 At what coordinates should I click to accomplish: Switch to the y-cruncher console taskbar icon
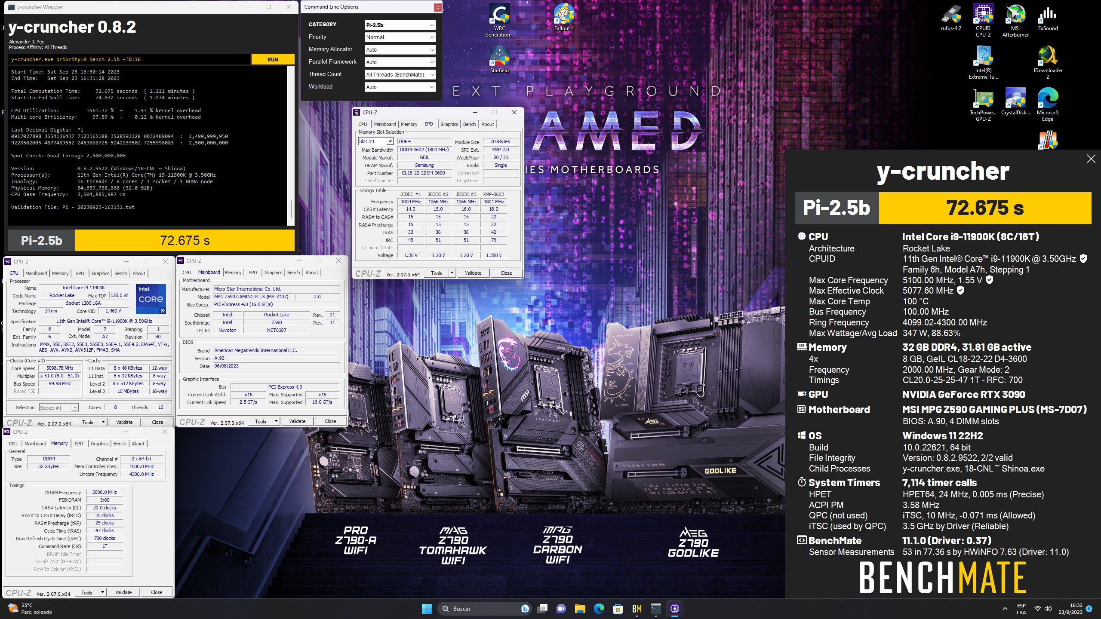655,609
